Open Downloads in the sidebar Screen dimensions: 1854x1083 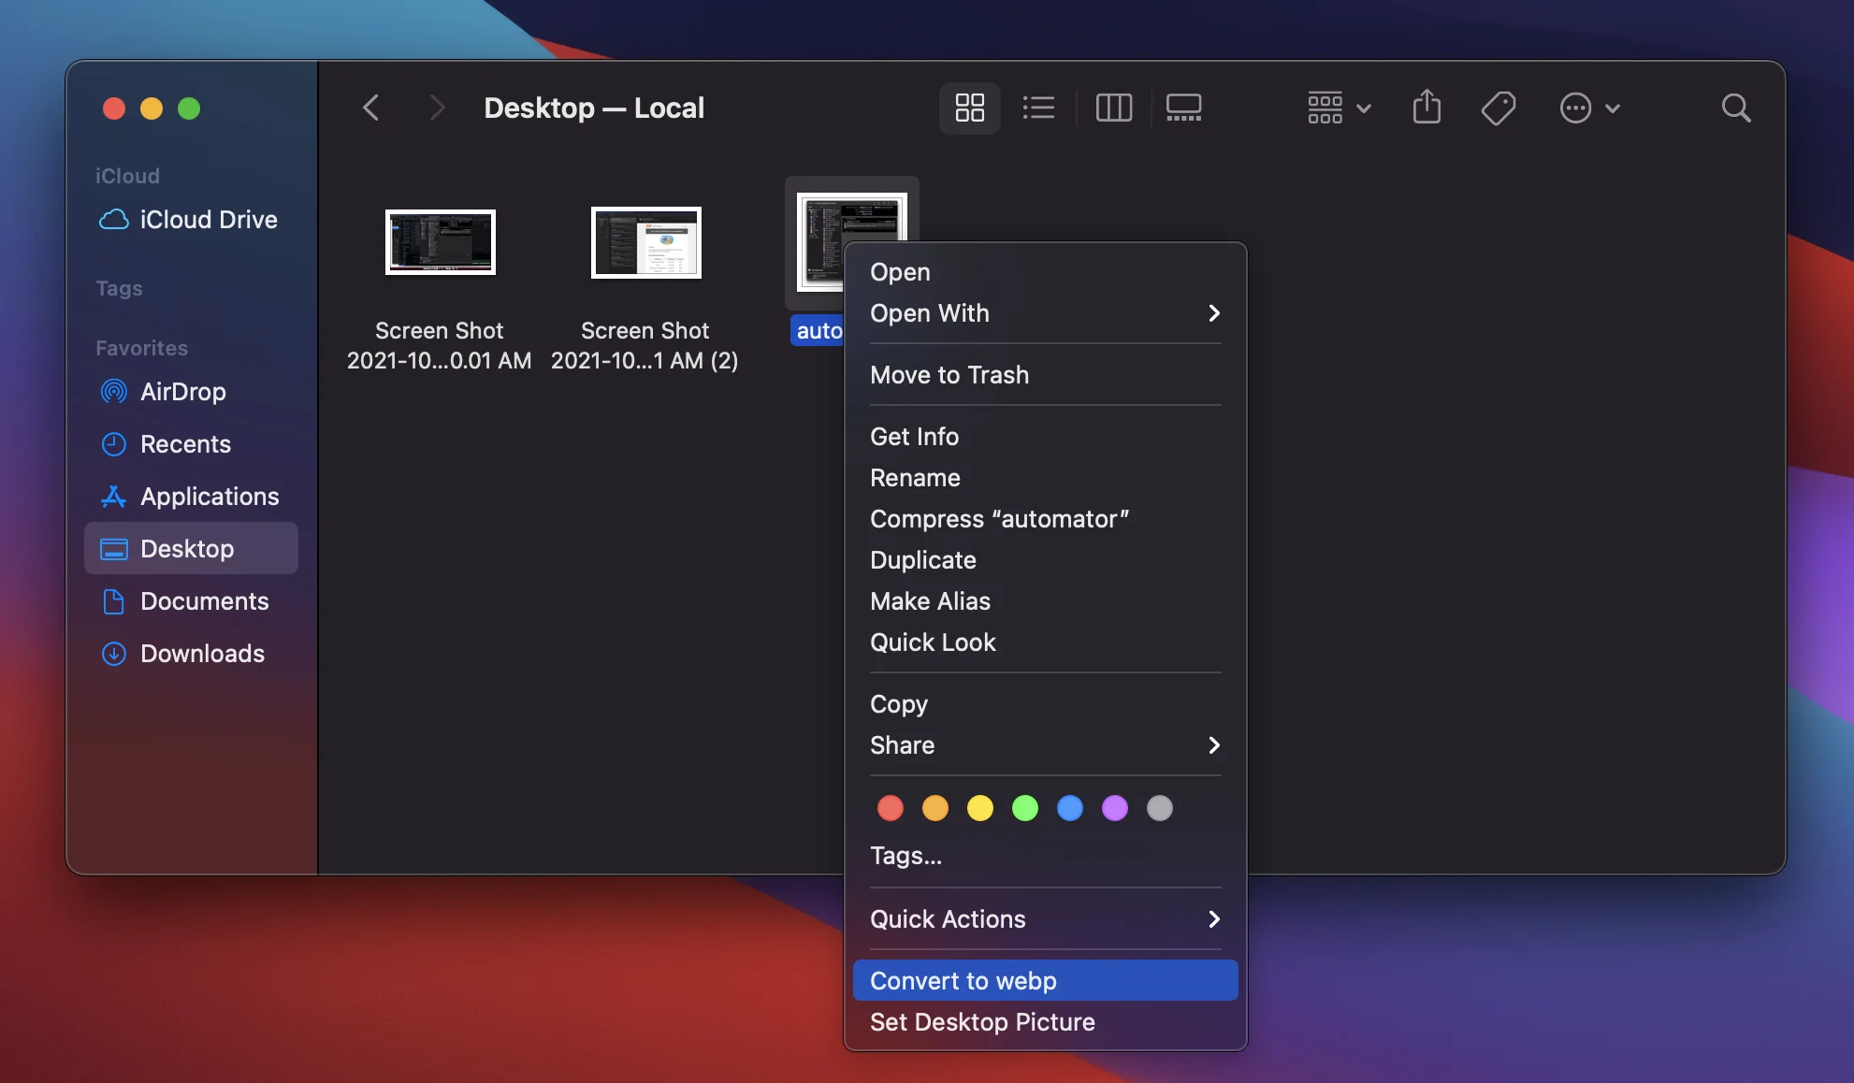coord(201,654)
